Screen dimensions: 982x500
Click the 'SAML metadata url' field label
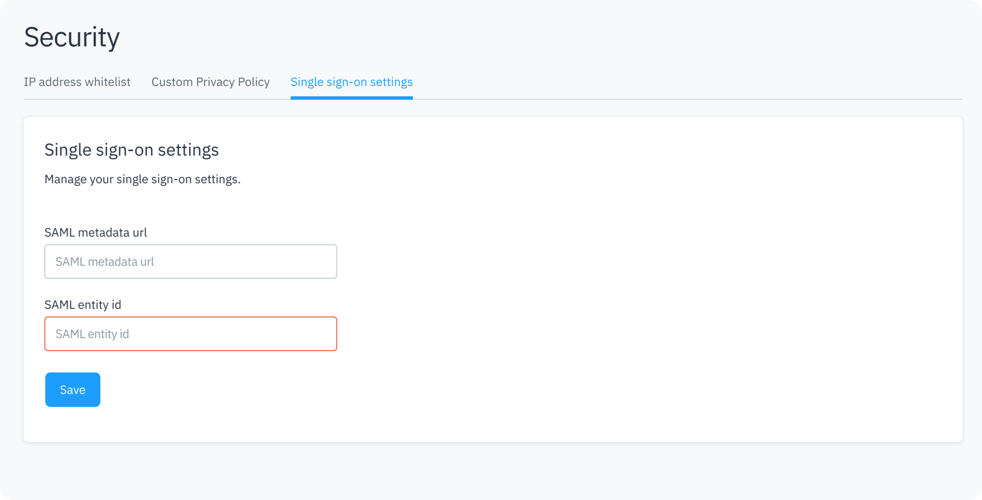pyautogui.click(x=96, y=232)
